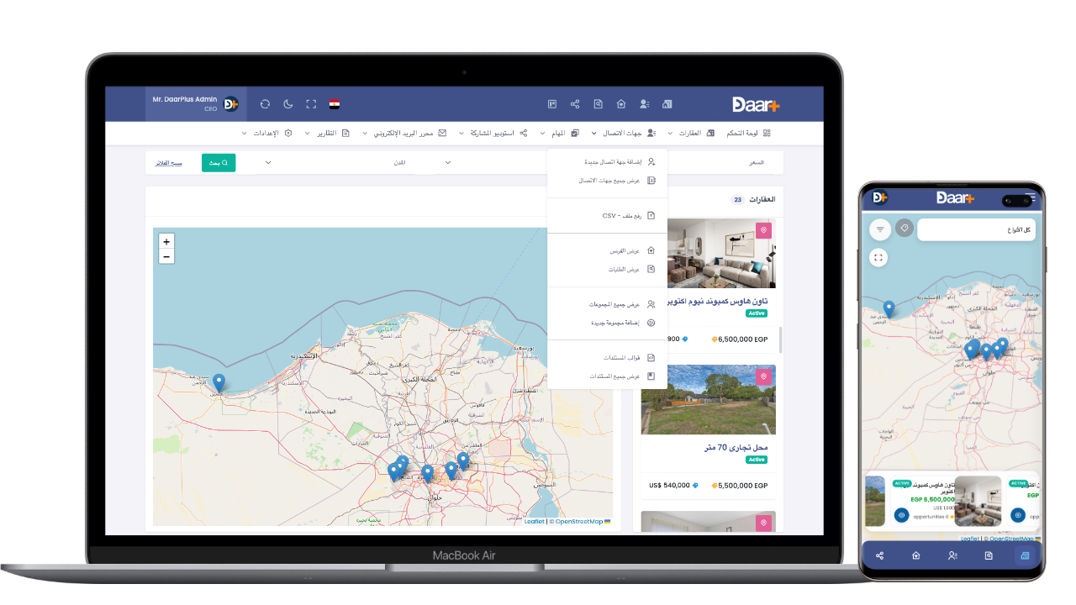The width and height of the screenshot is (1076, 605).
Task: Tap the eye icon on phone listing card
Action: pos(901,514)
